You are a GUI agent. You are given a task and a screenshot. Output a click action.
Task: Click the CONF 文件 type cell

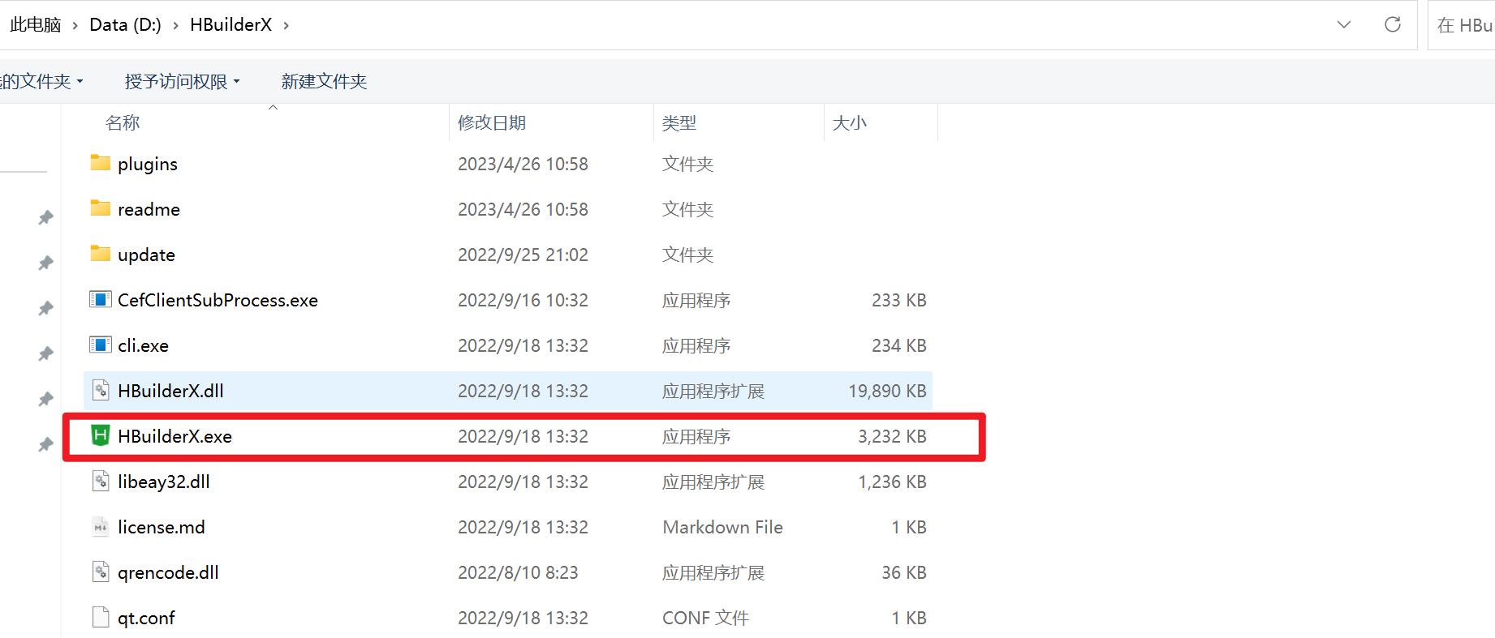705,618
